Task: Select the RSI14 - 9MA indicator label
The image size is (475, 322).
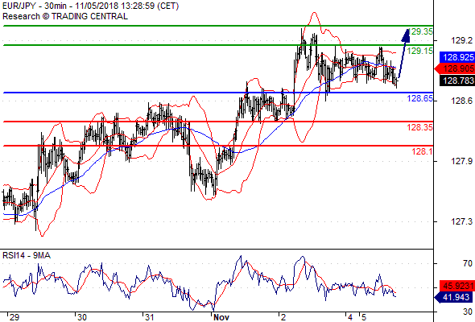Action: pos(27,256)
